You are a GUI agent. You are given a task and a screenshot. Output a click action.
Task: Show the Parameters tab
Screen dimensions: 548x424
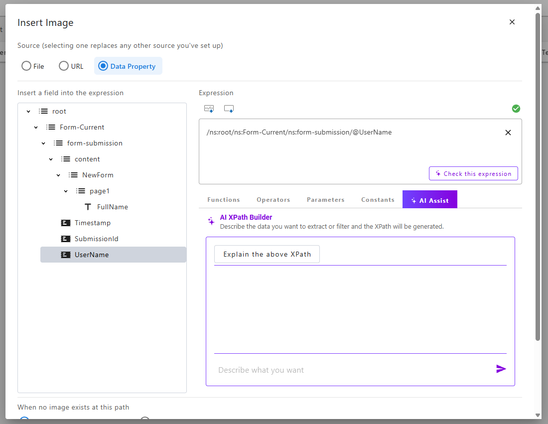click(x=326, y=200)
